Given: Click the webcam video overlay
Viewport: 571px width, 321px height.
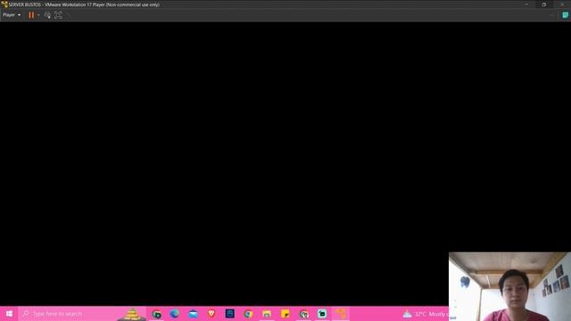Looking at the screenshot, I should click(x=509, y=286).
